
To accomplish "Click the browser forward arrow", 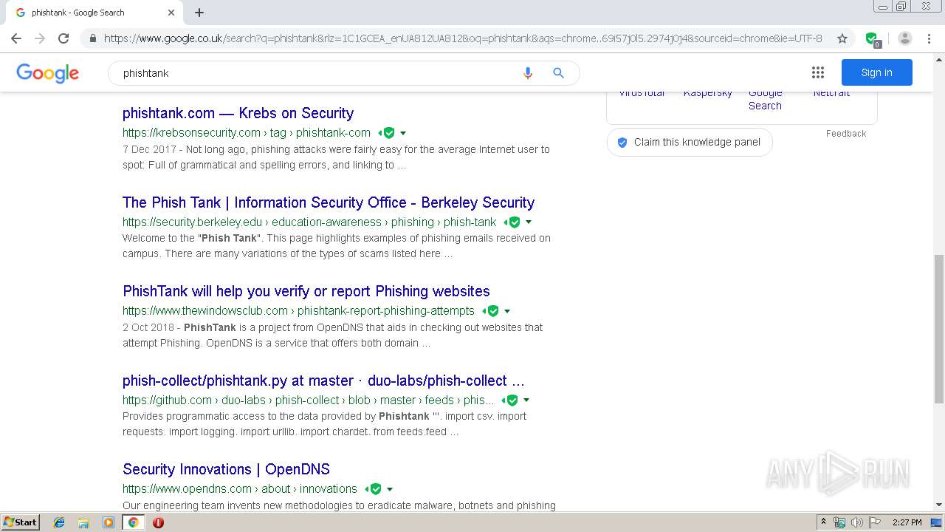I will 40,38.
